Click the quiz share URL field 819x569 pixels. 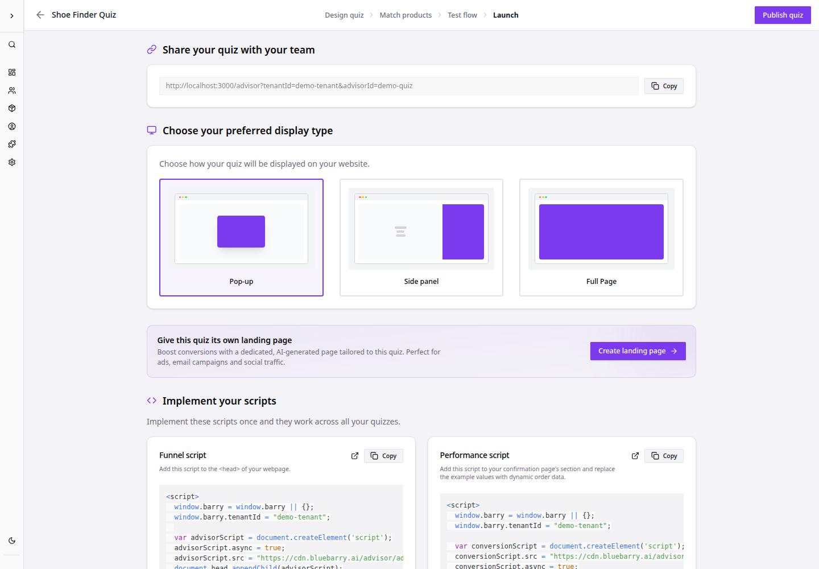[x=399, y=86]
